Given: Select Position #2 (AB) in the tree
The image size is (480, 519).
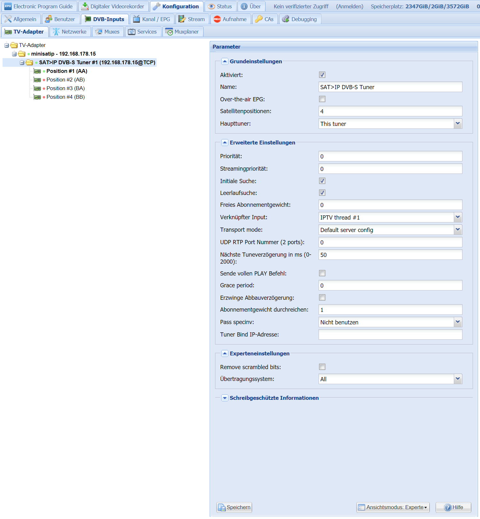Looking at the screenshot, I should tap(66, 80).
